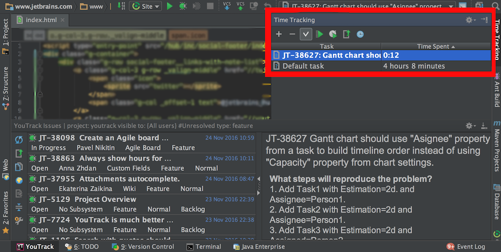Click the www.jetbrains.com breadcrumb
Image resolution: width=501 pixels, height=252 pixels.
(x=39, y=6)
